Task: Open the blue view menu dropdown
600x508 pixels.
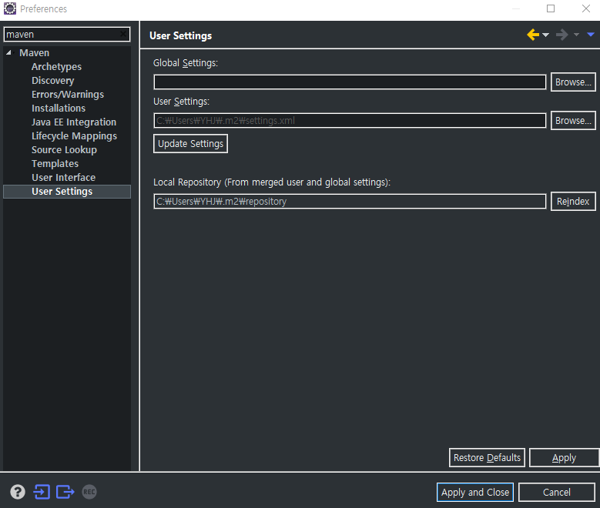Action: coord(591,35)
